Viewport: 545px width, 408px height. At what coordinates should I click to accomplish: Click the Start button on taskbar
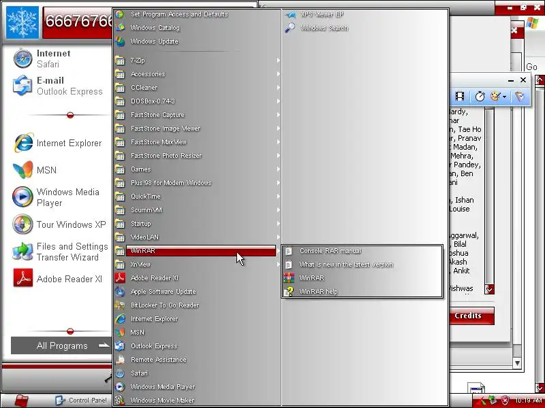click(22, 401)
